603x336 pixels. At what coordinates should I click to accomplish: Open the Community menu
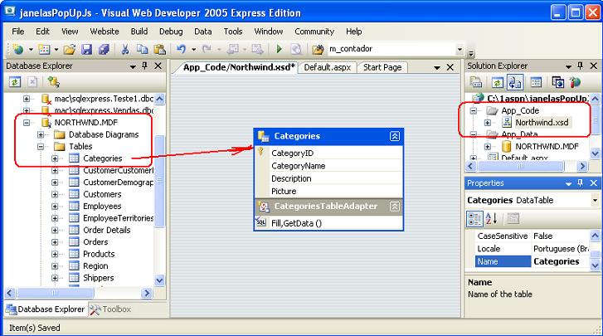coord(314,32)
